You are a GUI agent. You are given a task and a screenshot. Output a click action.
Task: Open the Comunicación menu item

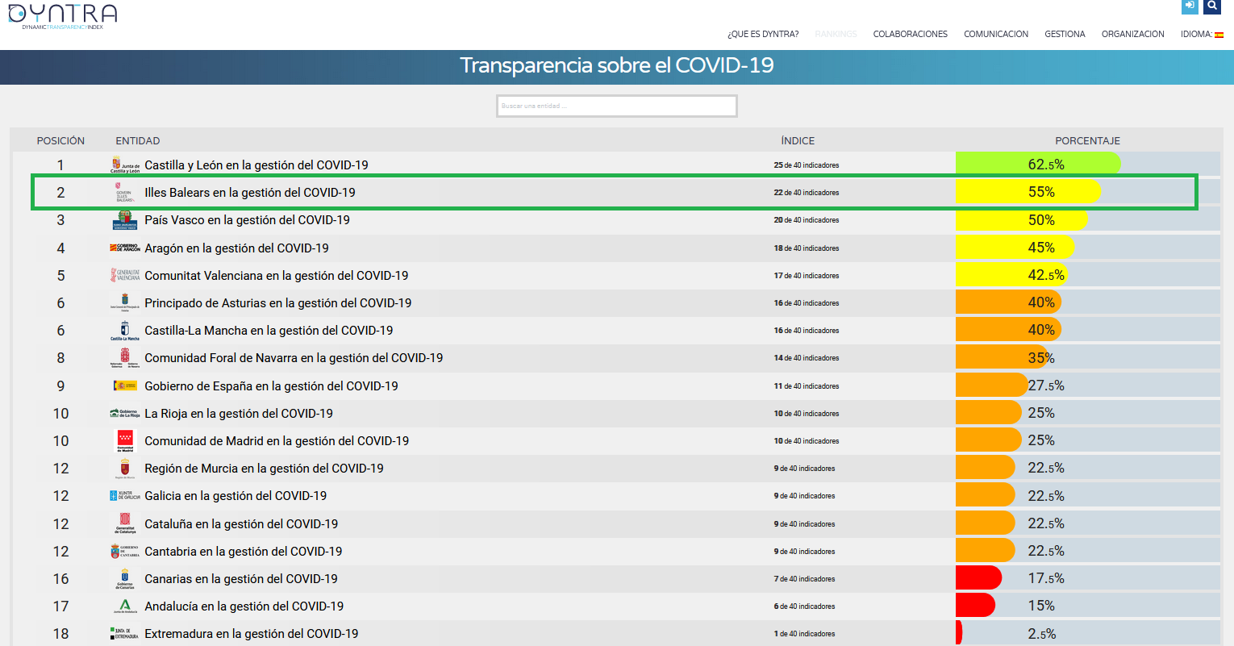[x=995, y=34]
